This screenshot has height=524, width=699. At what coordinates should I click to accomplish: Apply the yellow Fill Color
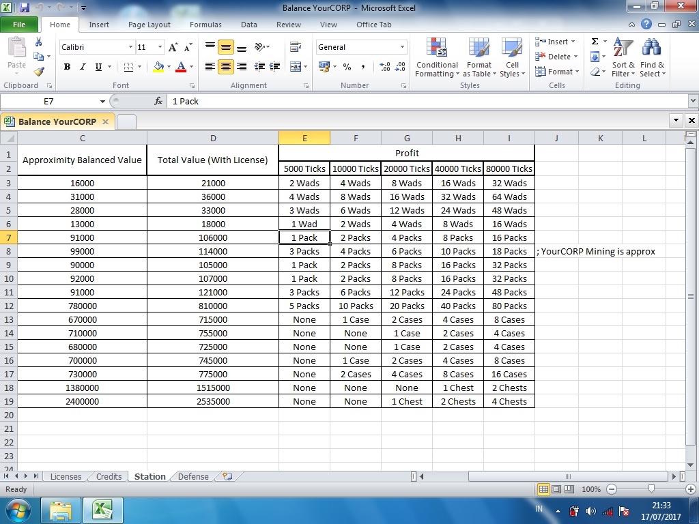[158, 67]
